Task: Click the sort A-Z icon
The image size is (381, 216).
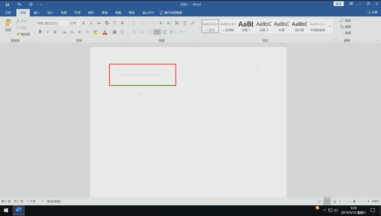Action: click(x=185, y=23)
